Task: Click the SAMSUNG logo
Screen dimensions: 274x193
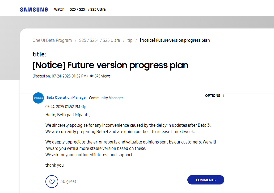Action: [x=34, y=9]
